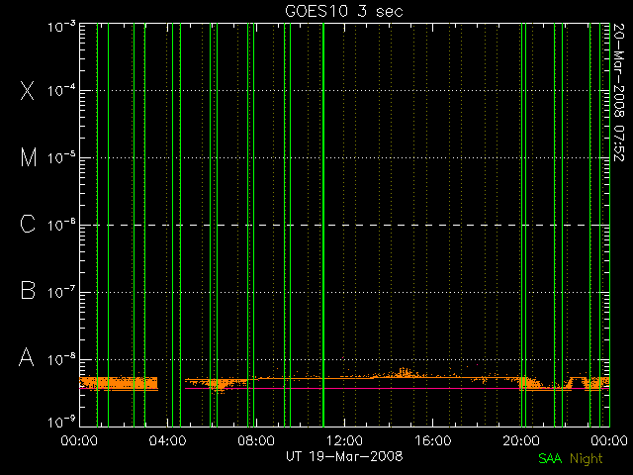Click the green SAA legend label
This screenshot has height=475, width=633.
coord(550,458)
